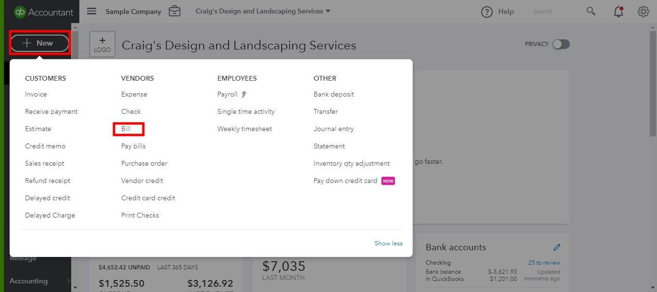Click the search magnifier icon
The width and height of the screenshot is (657, 292).
click(591, 12)
